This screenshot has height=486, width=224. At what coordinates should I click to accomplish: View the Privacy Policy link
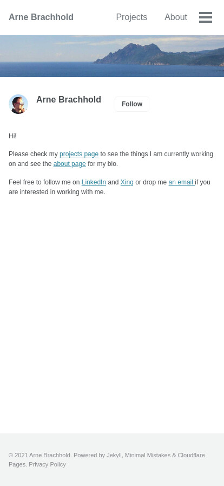pos(47,464)
